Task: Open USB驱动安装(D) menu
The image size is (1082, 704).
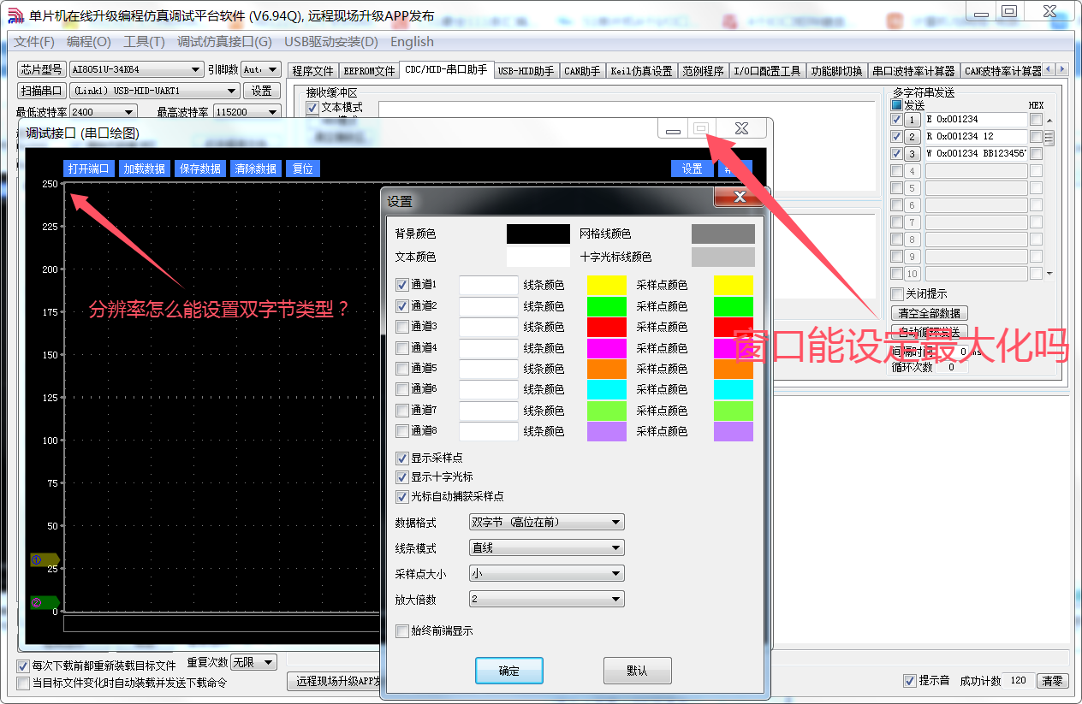Action: [331, 42]
